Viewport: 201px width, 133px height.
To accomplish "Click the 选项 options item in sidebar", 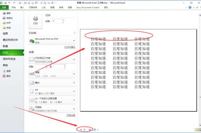I will click(7, 71).
